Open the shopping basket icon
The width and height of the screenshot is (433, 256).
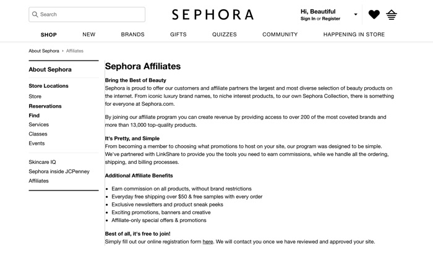pos(392,14)
